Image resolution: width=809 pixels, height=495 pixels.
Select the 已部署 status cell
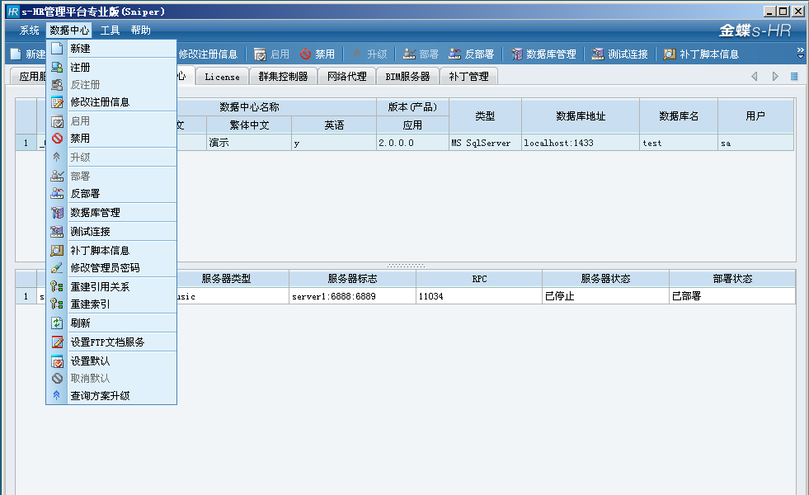pyautogui.click(x=732, y=296)
